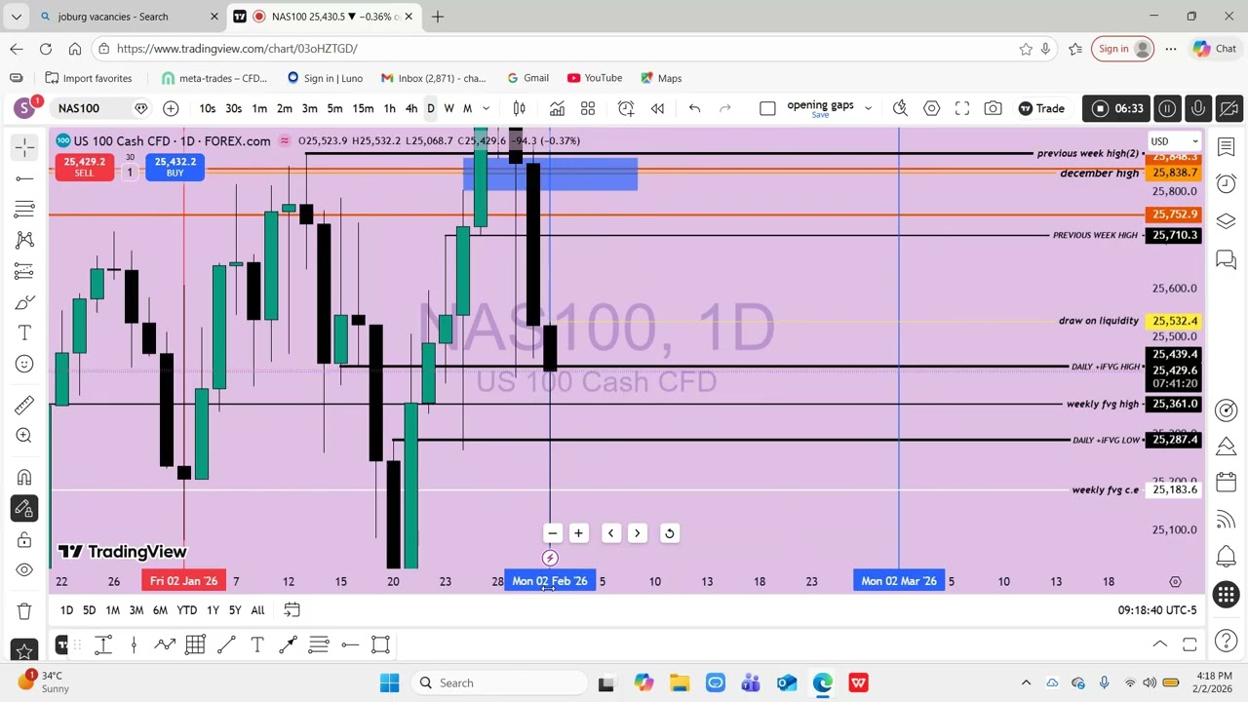Open the alerts panel in right sidebar
Image resolution: width=1248 pixels, height=702 pixels.
(x=1227, y=184)
